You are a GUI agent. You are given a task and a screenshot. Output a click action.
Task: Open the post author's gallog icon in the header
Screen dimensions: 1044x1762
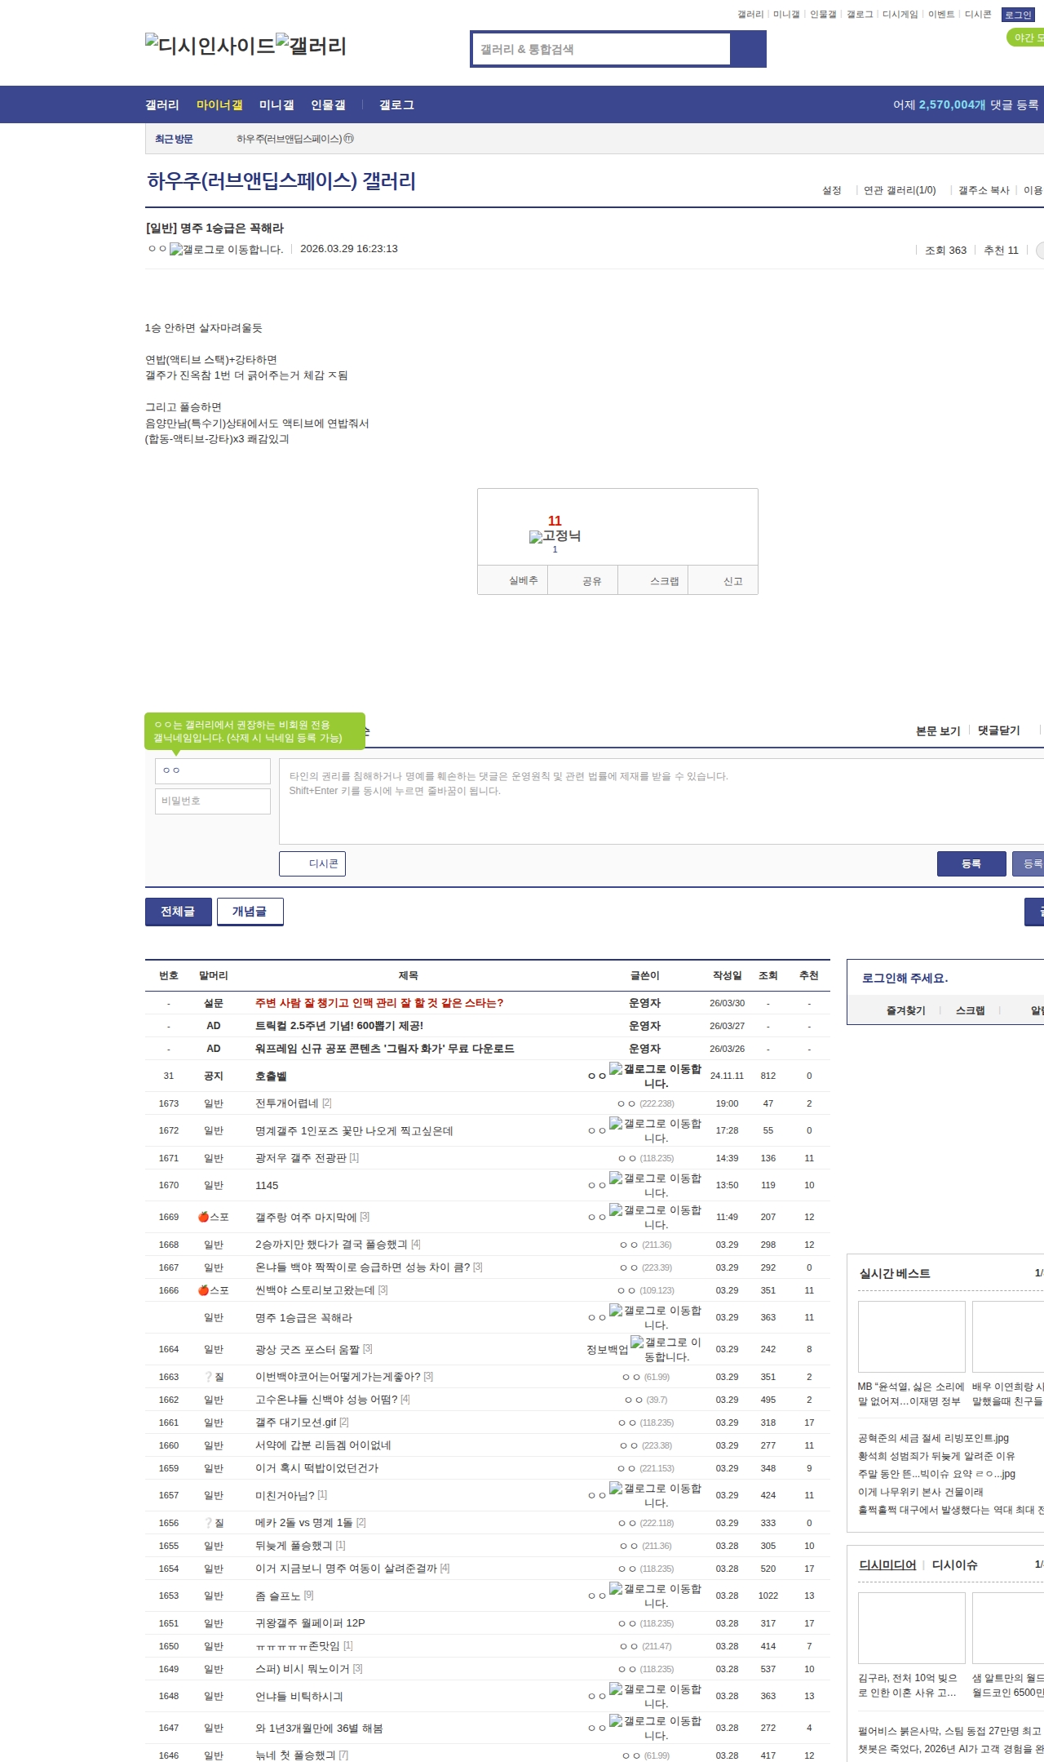[x=226, y=250]
